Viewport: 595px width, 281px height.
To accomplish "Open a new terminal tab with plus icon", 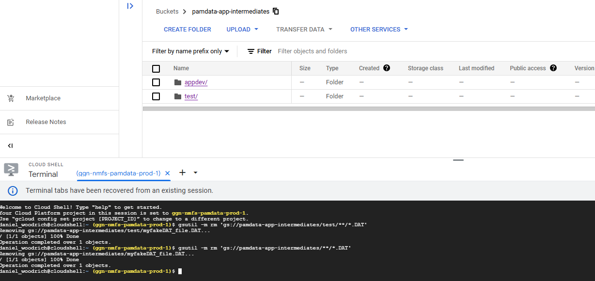I will (183, 172).
